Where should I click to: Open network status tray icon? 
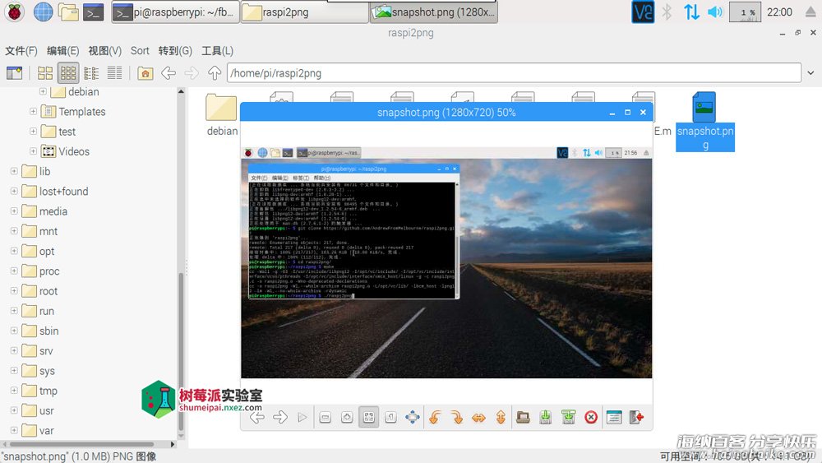pos(691,12)
